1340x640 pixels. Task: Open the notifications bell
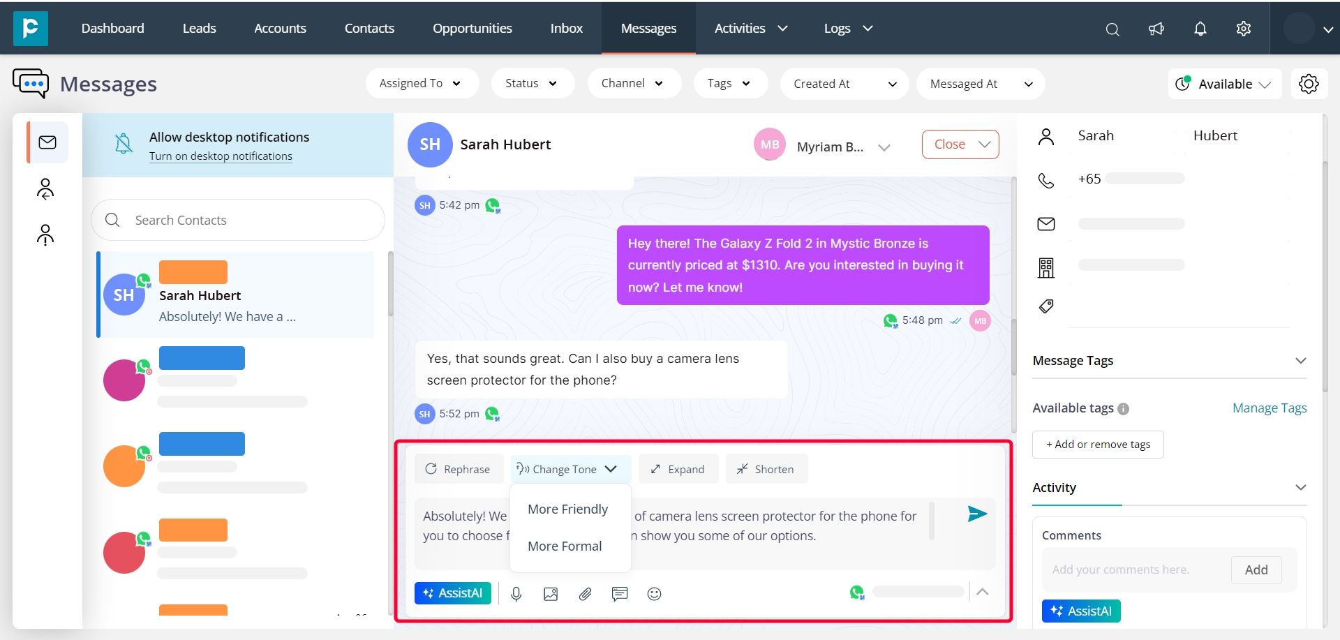click(x=1200, y=29)
